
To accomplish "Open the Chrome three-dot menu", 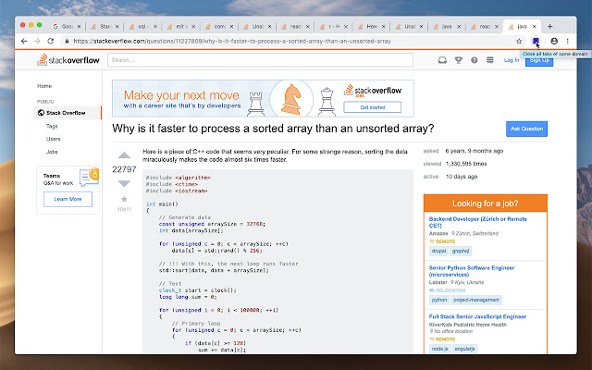I will pyautogui.click(x=567, y=41).
